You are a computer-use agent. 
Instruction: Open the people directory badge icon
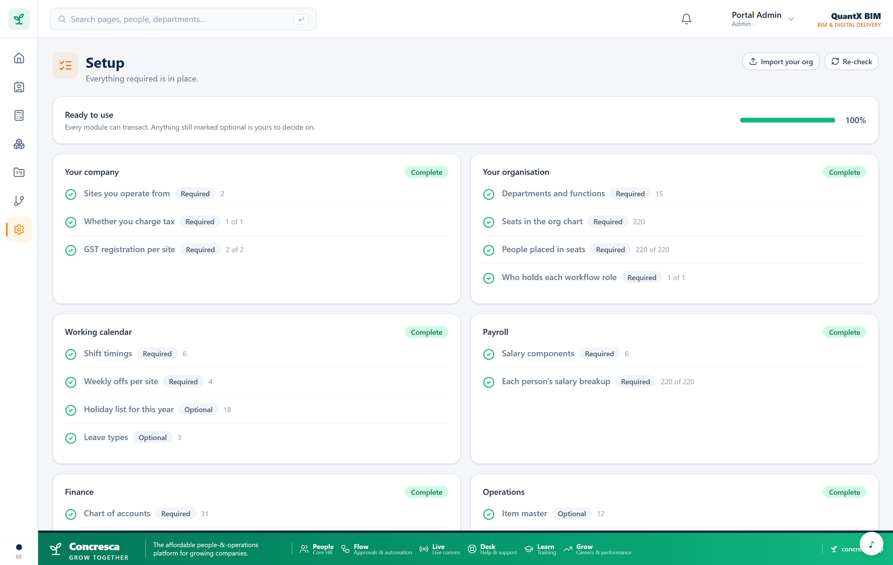(x=19, y=87)
